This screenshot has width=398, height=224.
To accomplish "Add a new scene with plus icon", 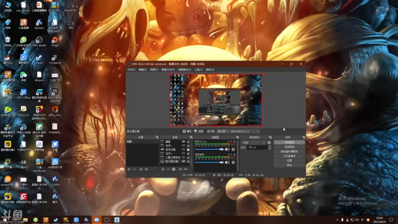I will pos(129,169).
